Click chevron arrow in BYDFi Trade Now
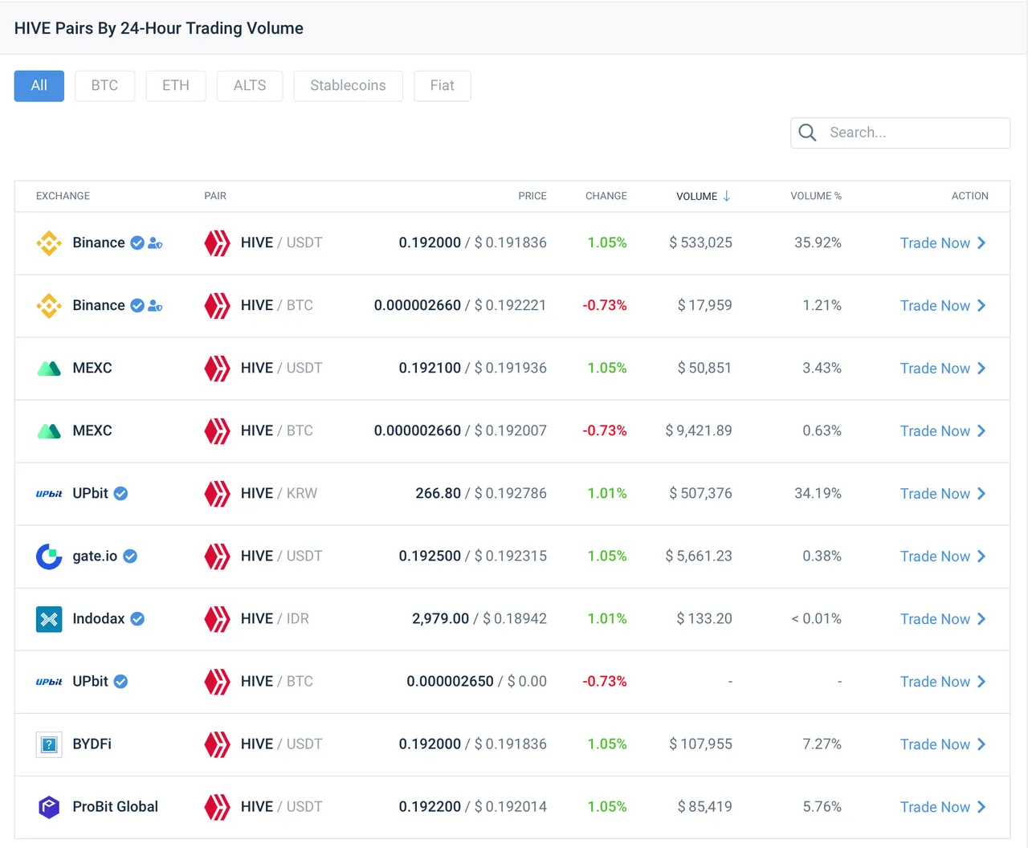Image resolution: width=1028 pixels, height=848 pixels. pos(981,744)
